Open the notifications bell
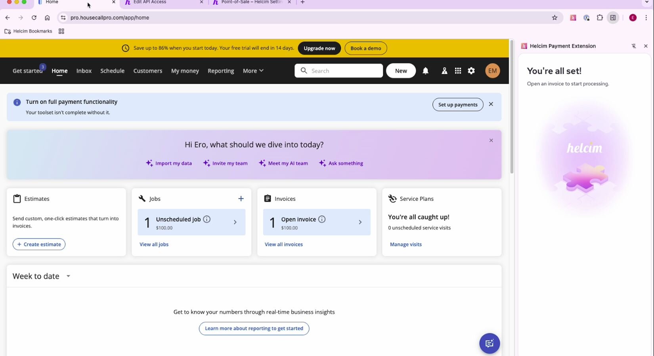 coord(425,71)
